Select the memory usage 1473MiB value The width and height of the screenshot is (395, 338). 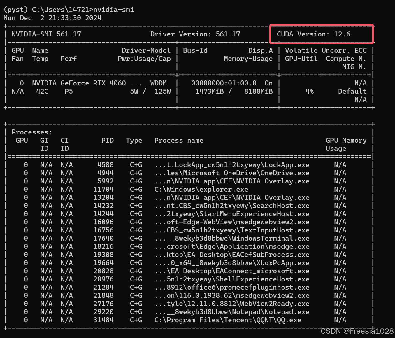(209, 91)
